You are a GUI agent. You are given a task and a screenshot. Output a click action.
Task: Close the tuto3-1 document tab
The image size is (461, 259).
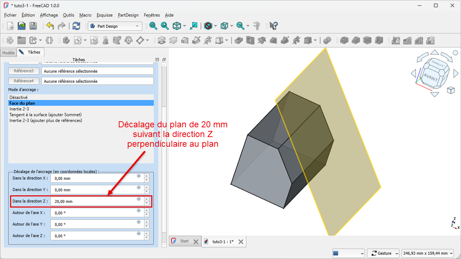pyautogui.click(x=241, y=242)
